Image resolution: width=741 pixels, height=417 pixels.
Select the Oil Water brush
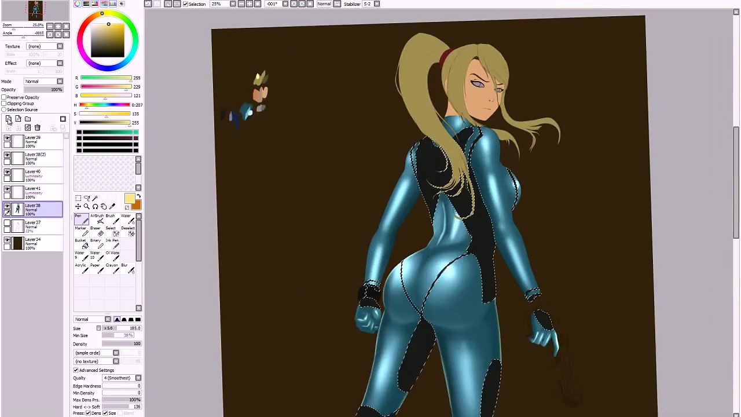(111, 255)
